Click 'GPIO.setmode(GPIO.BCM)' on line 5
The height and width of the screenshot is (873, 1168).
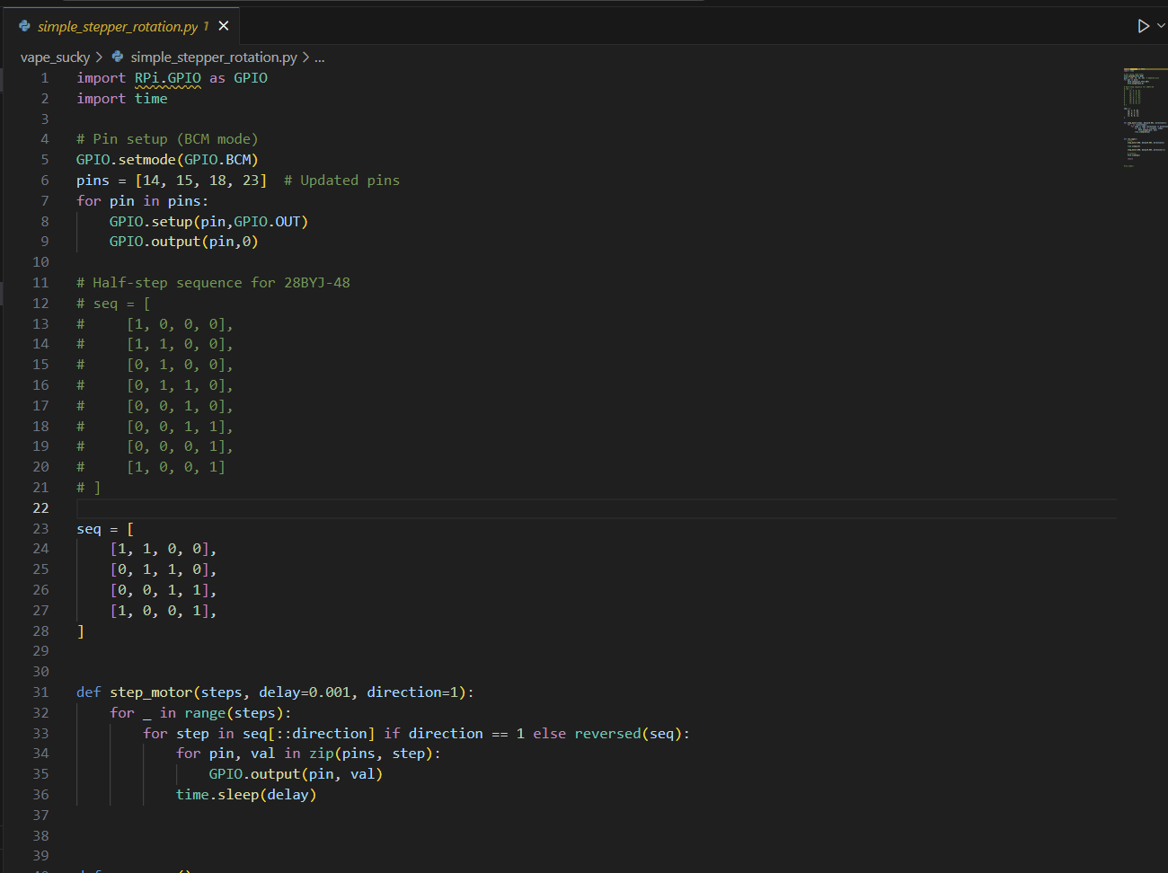[167, 160]
